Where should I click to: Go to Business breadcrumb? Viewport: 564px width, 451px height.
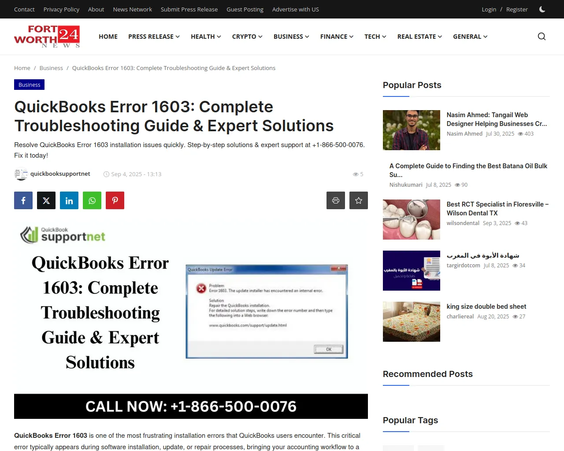51,68
